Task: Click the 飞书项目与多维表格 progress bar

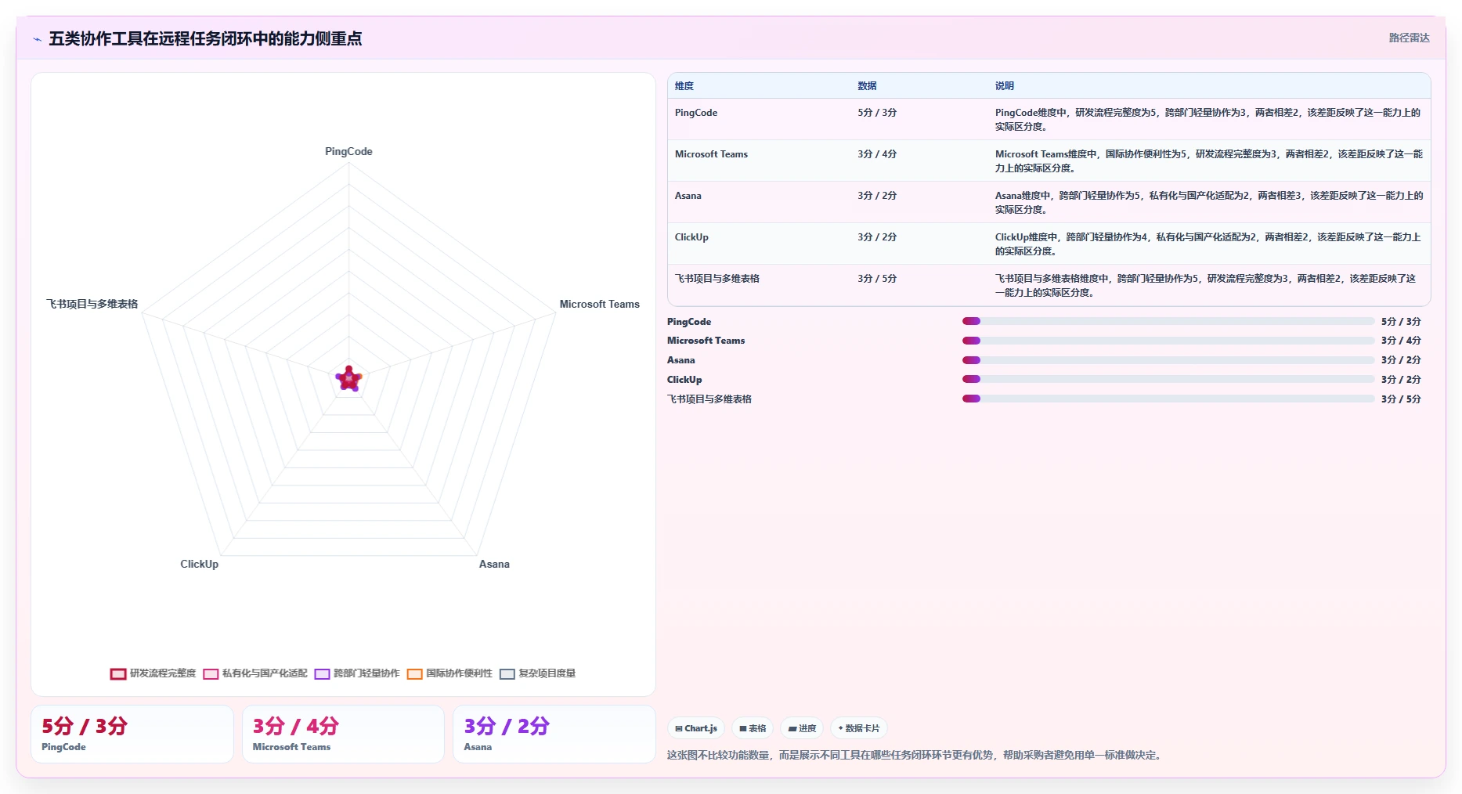Action: [x=1168, y=399]
